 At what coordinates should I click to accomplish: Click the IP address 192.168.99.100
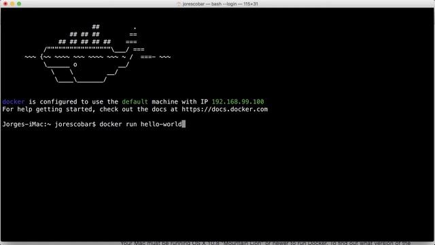click(238, 101)
